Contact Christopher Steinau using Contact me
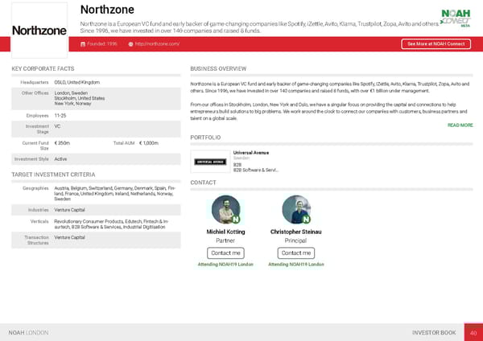Image resolution: width=483 pixels, height=341 pixels. pos(295,253)
